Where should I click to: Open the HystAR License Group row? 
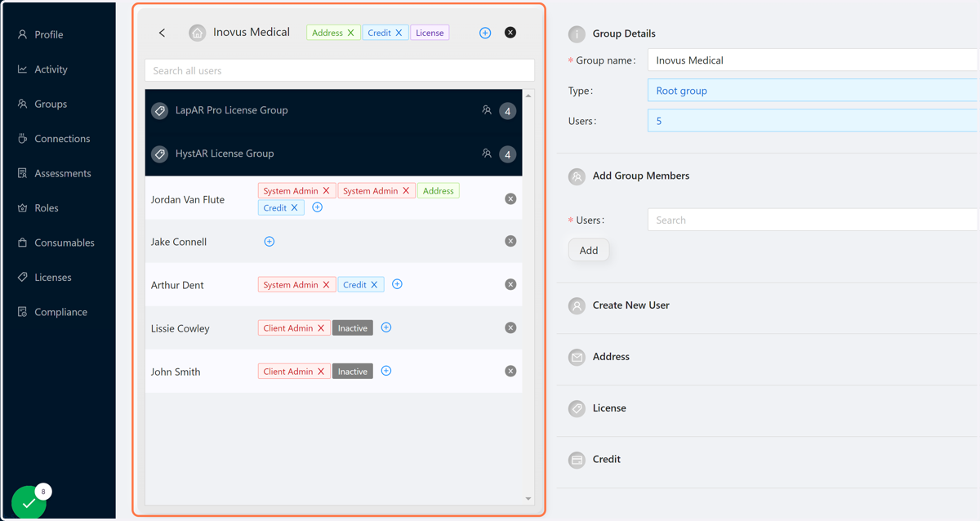pyautogui.click(x=333, y=154)
